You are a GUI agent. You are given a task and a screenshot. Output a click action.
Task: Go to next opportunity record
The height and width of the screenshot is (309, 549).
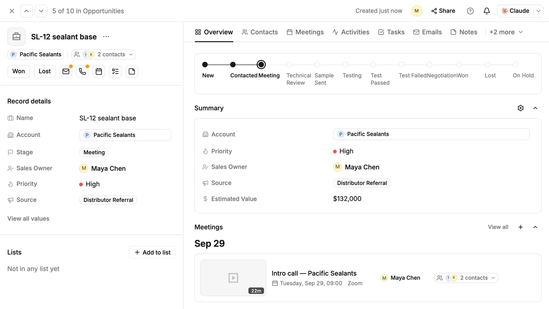click(41, 11)
